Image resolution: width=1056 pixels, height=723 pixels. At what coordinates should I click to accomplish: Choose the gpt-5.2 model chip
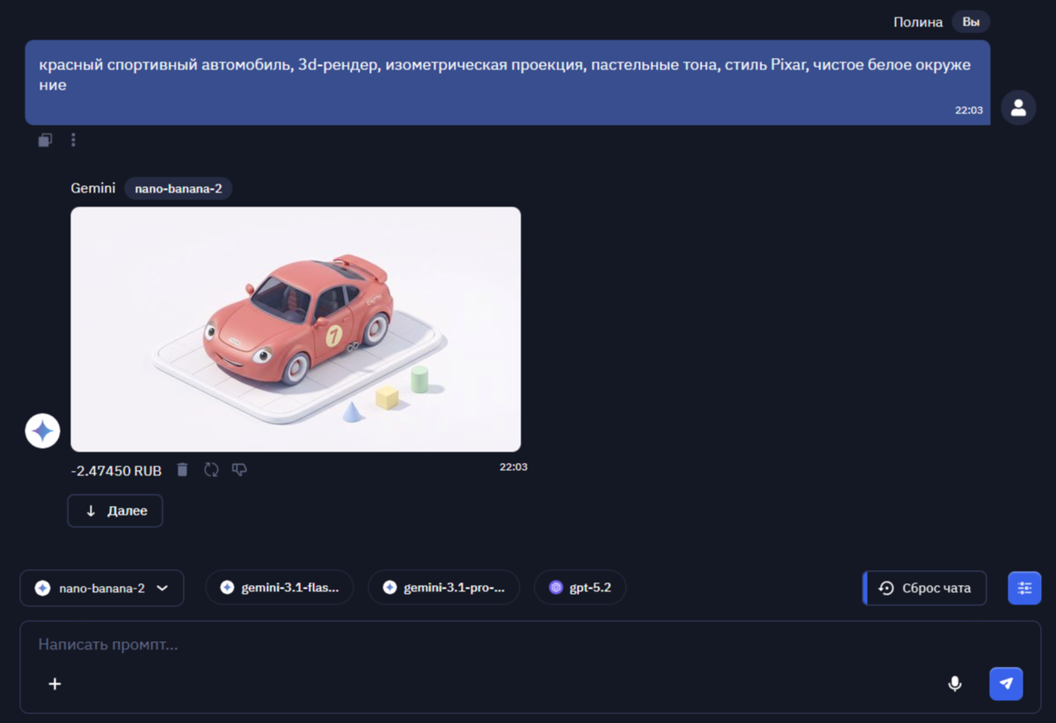pyautogui.click(x=579, y=588)
